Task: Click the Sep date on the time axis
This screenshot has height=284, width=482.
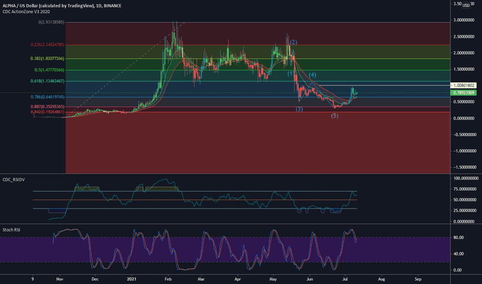Action: tap(418, 279)
